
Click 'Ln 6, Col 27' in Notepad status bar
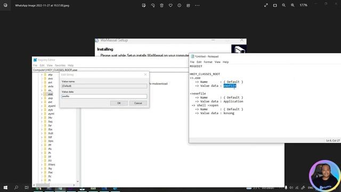[x=332, y=141]
